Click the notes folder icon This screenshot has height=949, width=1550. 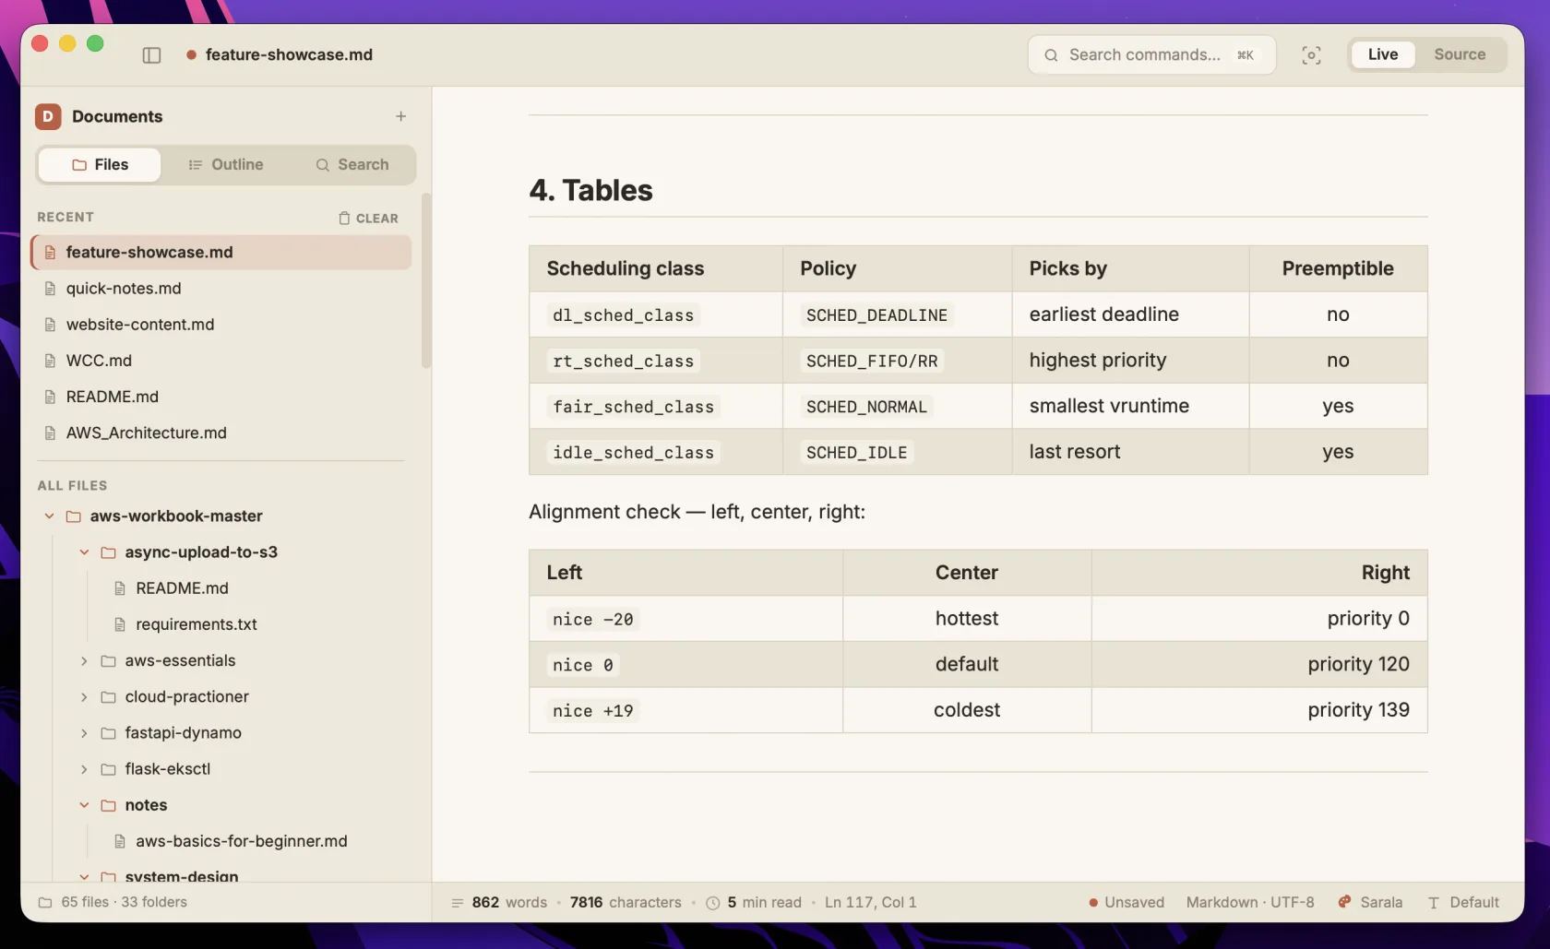[x=109, y=805]
